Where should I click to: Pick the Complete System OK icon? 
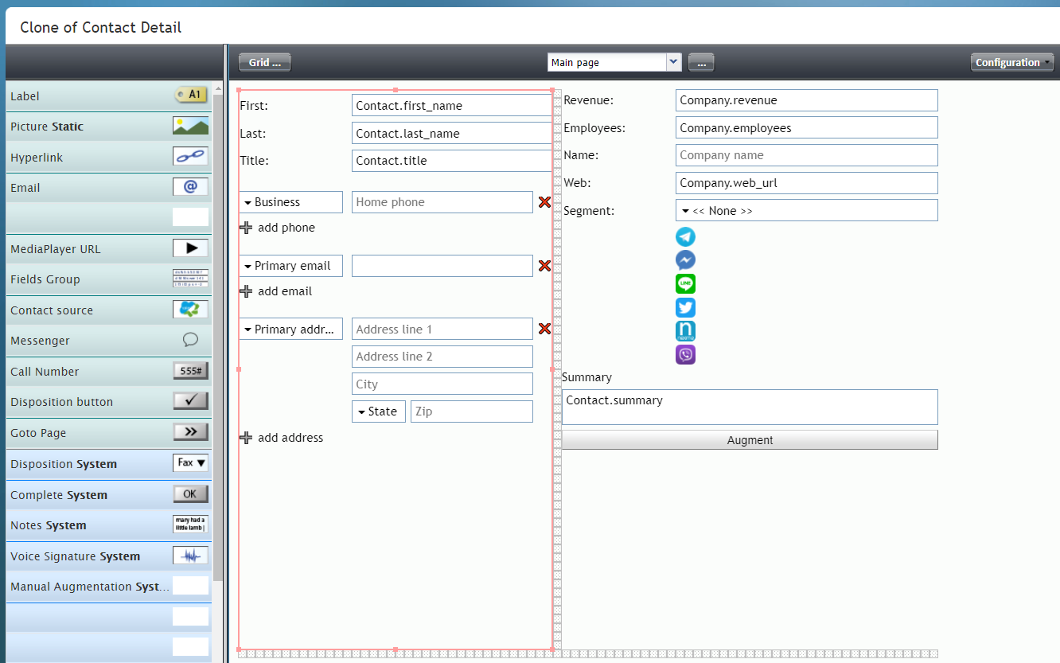click(191, 493)
